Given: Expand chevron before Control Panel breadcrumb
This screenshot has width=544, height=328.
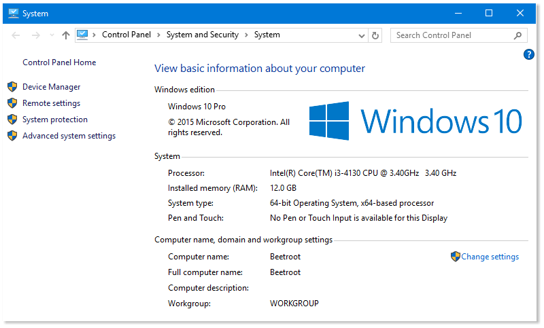Looking at the screenshot, I should [94, 35].
